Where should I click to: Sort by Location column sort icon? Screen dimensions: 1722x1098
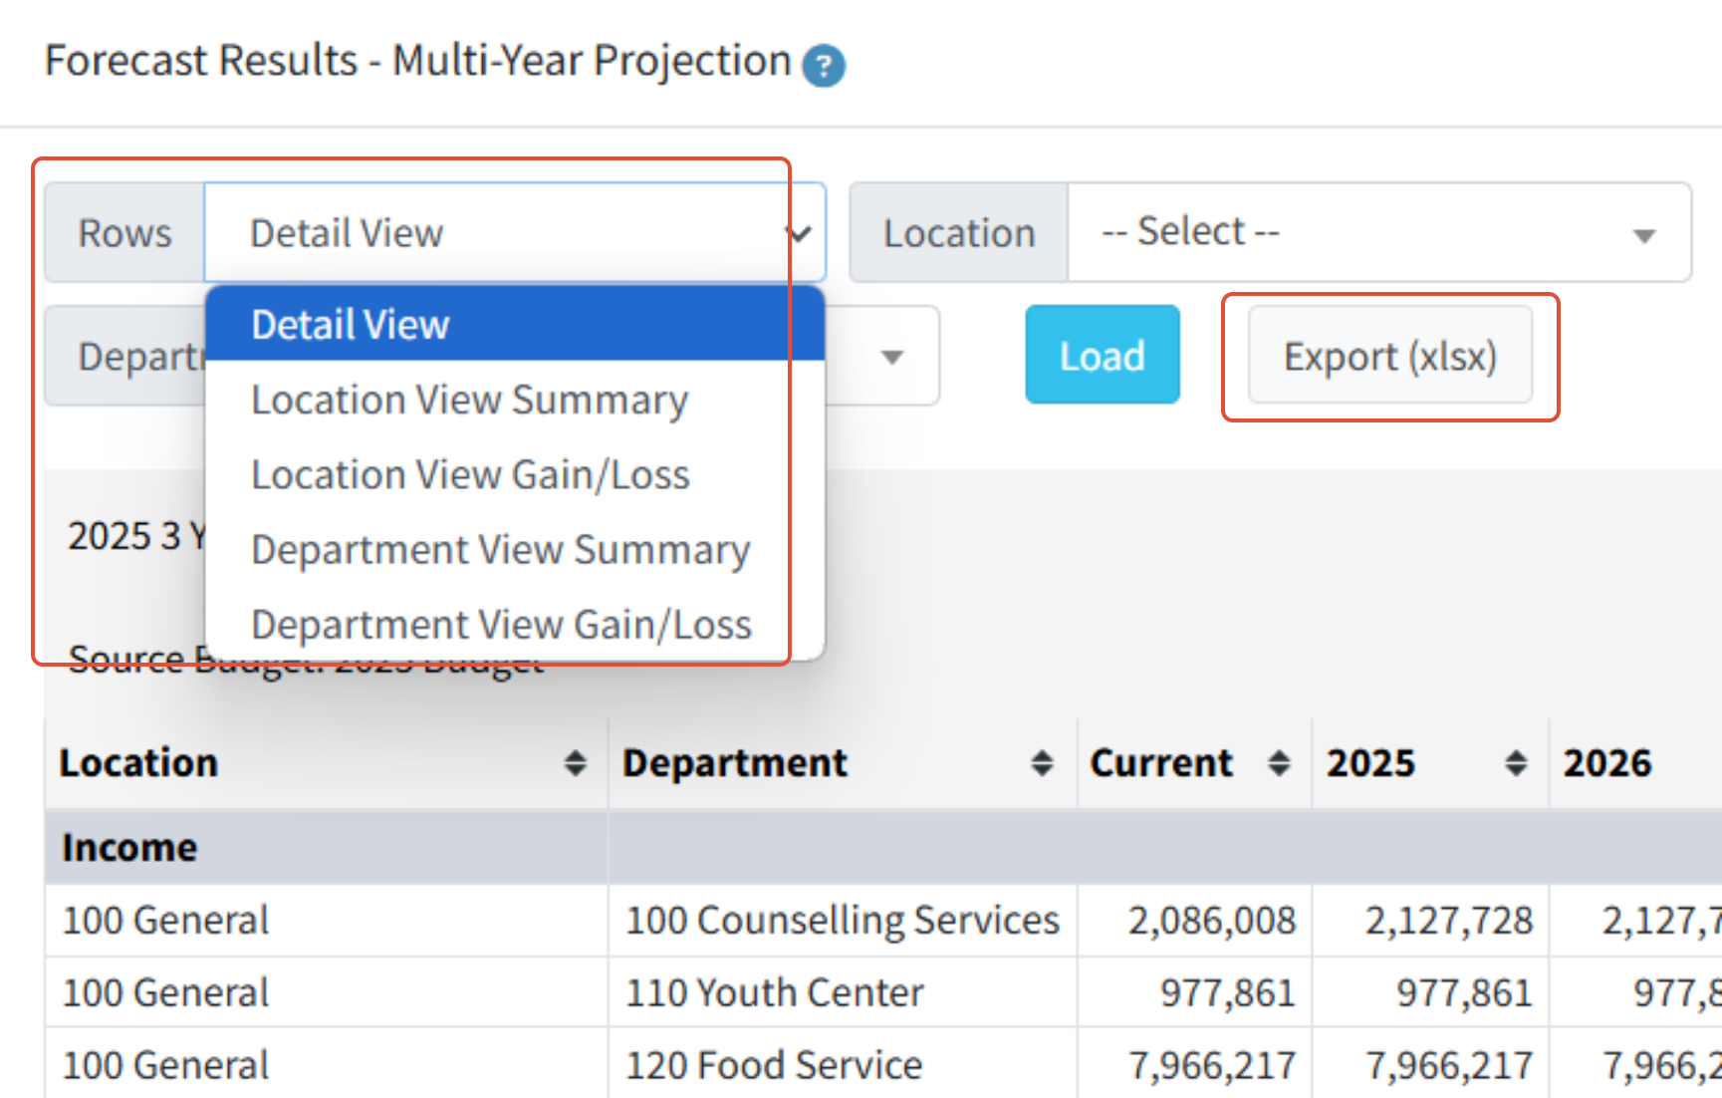coord(575,763)
